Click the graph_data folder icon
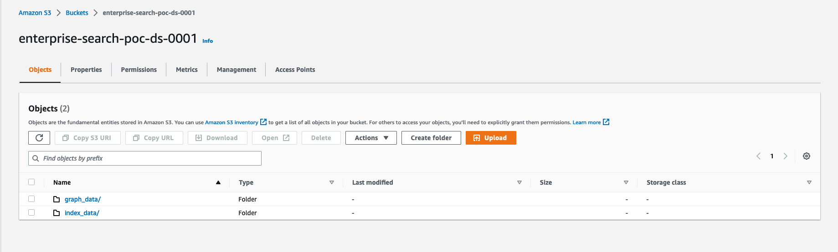 pos(57,199)
